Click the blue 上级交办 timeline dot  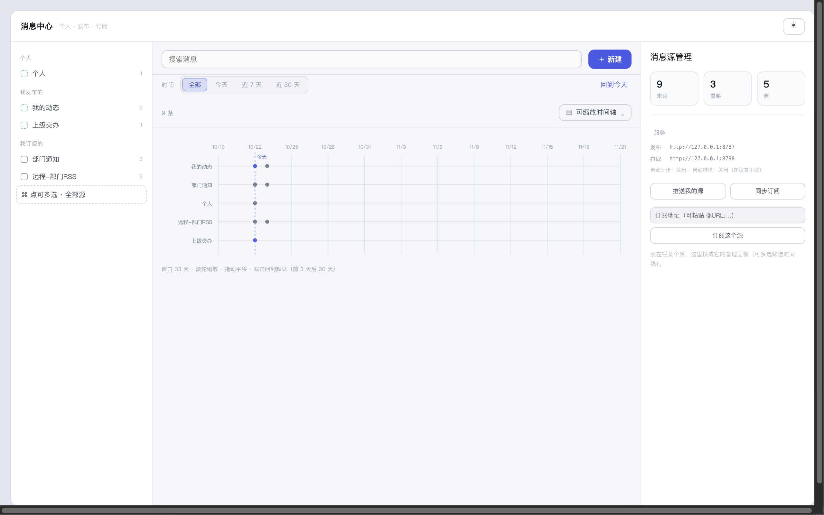coord(255,240)
